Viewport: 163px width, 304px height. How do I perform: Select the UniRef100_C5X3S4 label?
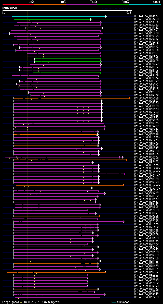click(x=146, y=22)
